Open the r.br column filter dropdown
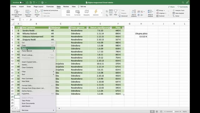Screen dimensions: 200x113 (21, 28)
